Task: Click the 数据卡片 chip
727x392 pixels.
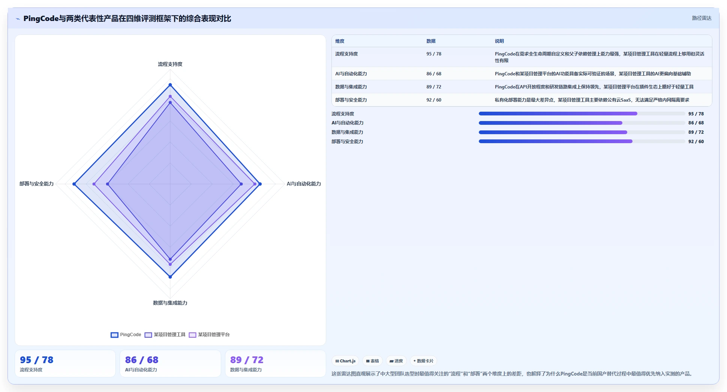Action: pyautogui.click(x=423, y=361)
